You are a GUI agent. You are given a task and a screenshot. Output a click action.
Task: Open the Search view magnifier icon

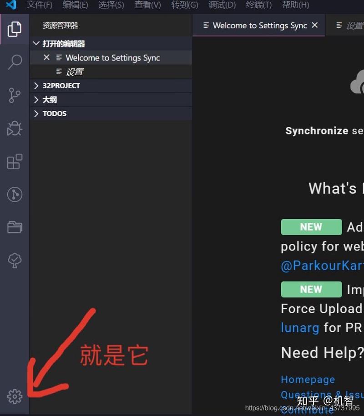(15, 62)
